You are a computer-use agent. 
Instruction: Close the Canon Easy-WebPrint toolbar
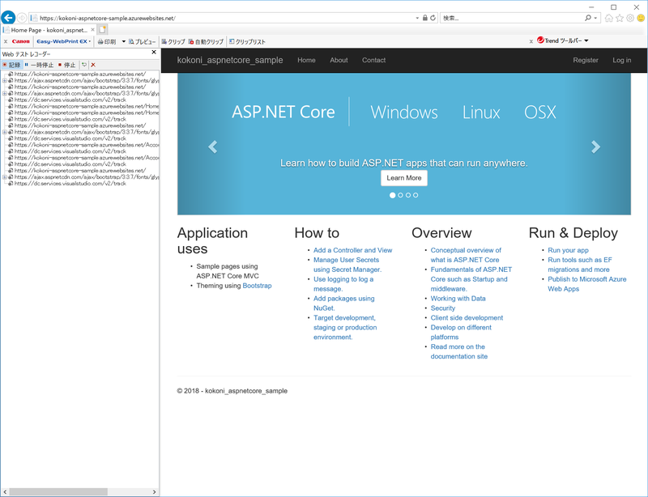click(6, 41)
